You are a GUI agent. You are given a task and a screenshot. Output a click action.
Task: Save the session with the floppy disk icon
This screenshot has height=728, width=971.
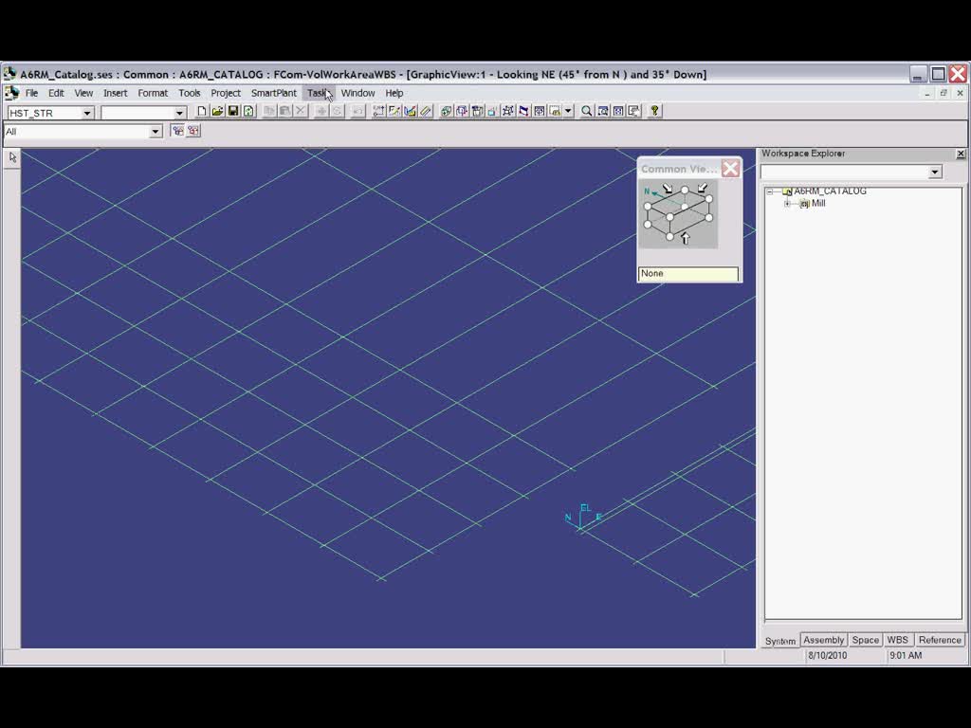coord(233,112)
